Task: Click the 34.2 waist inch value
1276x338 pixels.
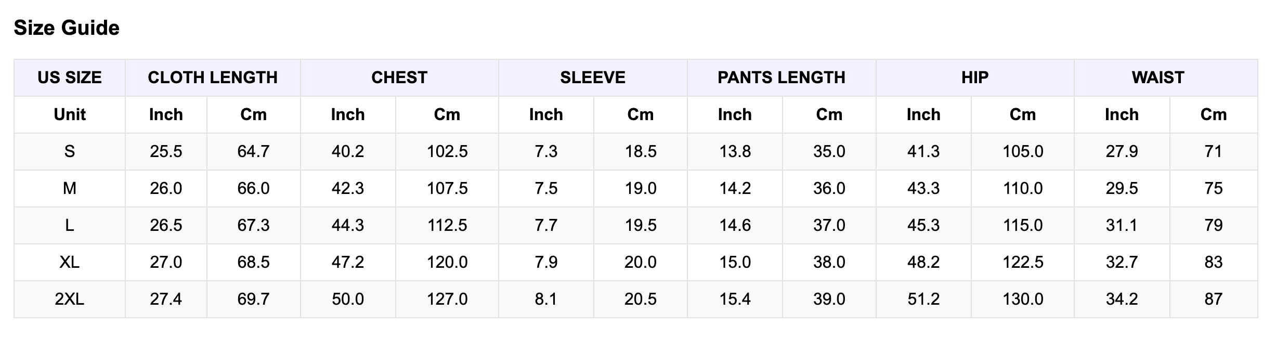Action: [1122, 299]
